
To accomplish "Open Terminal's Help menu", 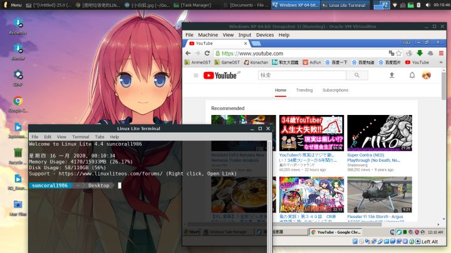I will (114, 137).
